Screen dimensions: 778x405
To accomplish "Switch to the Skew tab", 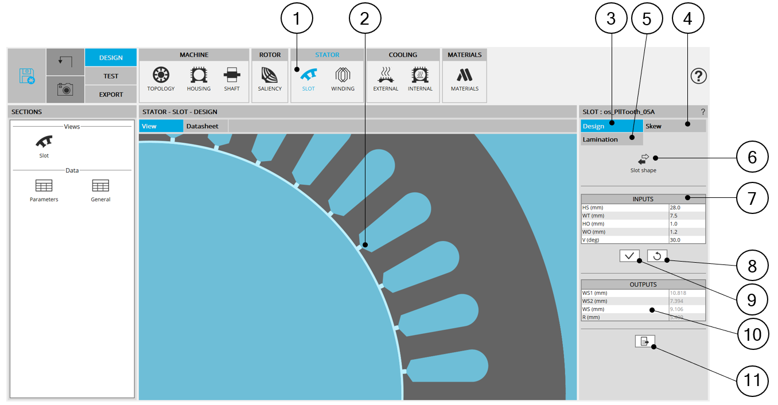I will click(666, 126).
